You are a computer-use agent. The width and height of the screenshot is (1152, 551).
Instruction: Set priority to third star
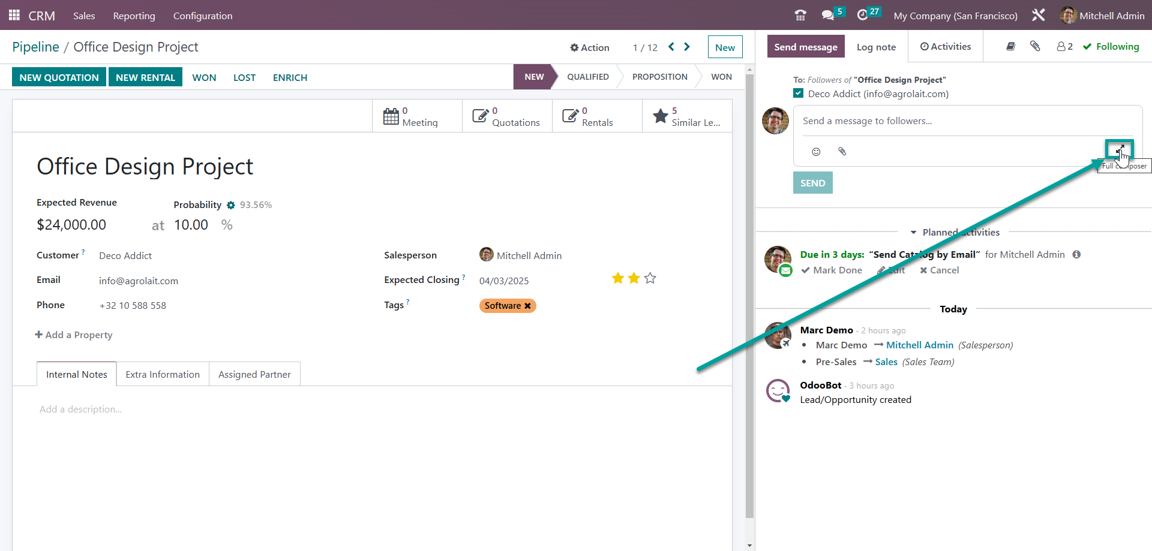point(650,278)
